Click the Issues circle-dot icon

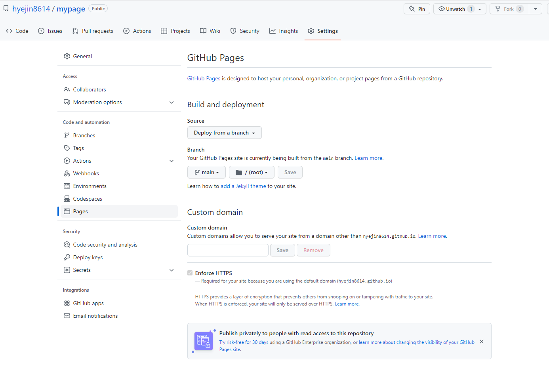41,31
